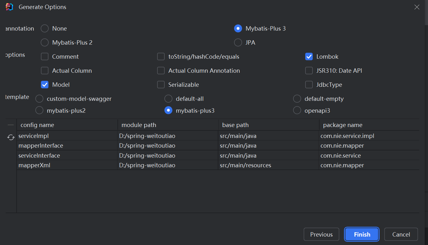Enable the JdbcType checkbox

[309, 85]
